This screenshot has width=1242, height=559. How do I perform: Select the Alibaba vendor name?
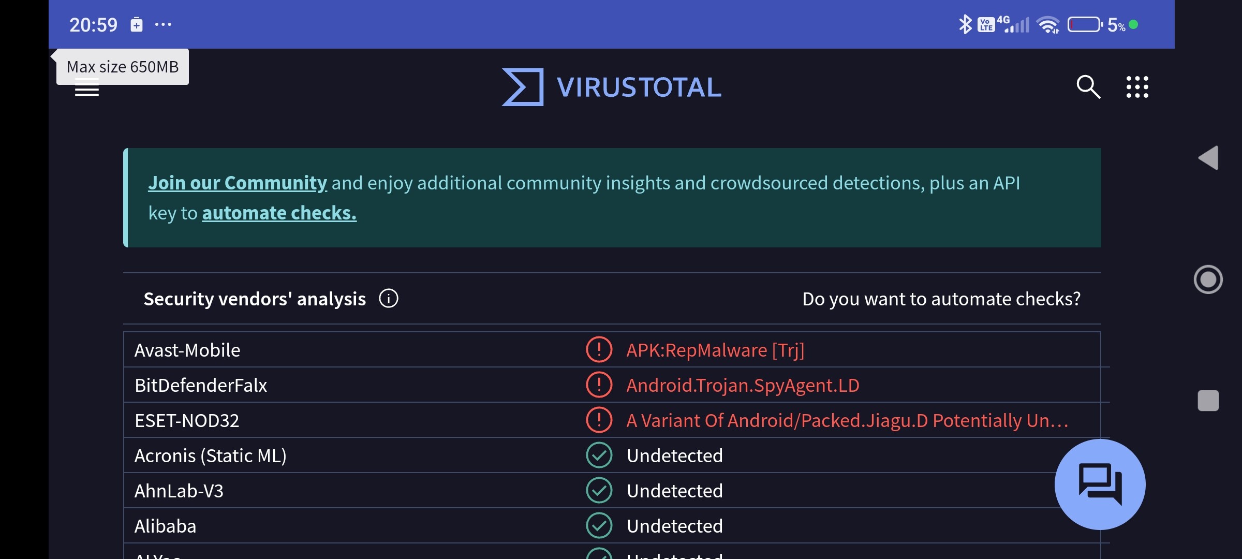click(x=166, y=526)
